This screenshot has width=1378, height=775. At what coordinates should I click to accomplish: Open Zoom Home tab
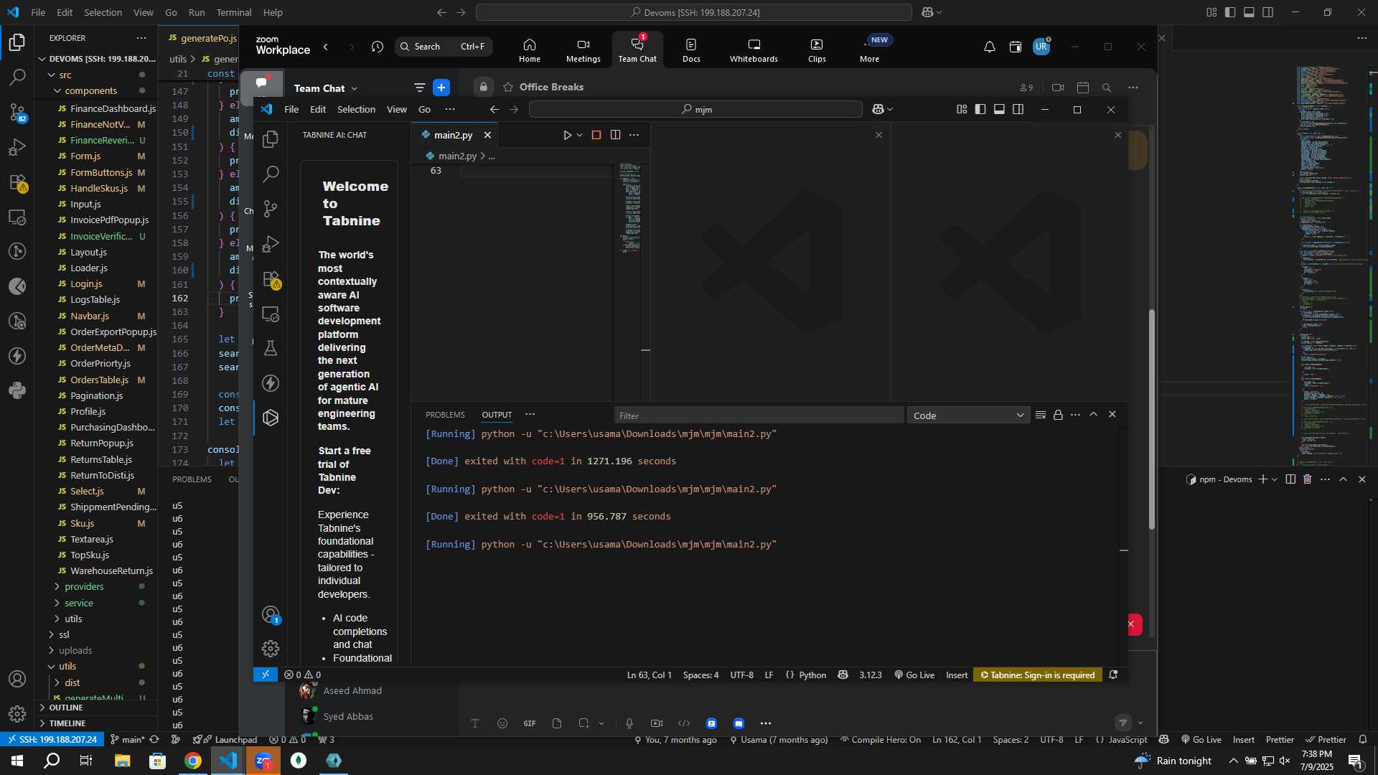pos(530,50)
